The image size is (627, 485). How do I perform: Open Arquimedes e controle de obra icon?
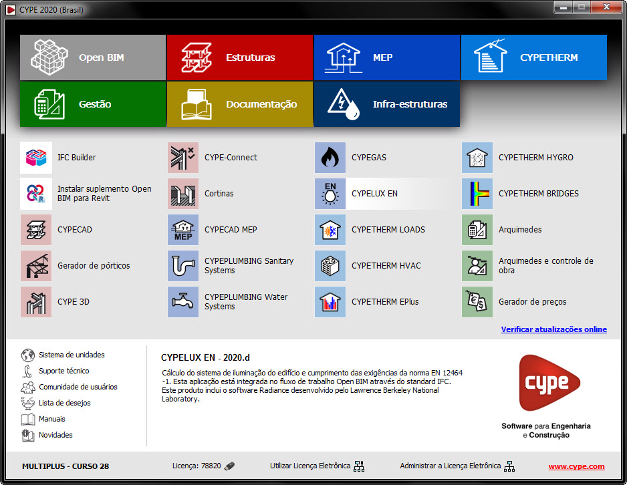tap(477, 266)
